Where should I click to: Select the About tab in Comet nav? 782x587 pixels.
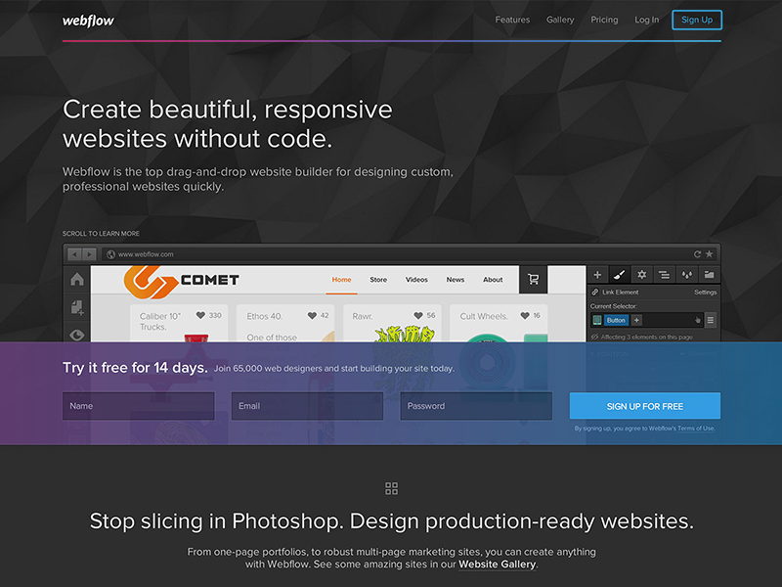point(493,280)
